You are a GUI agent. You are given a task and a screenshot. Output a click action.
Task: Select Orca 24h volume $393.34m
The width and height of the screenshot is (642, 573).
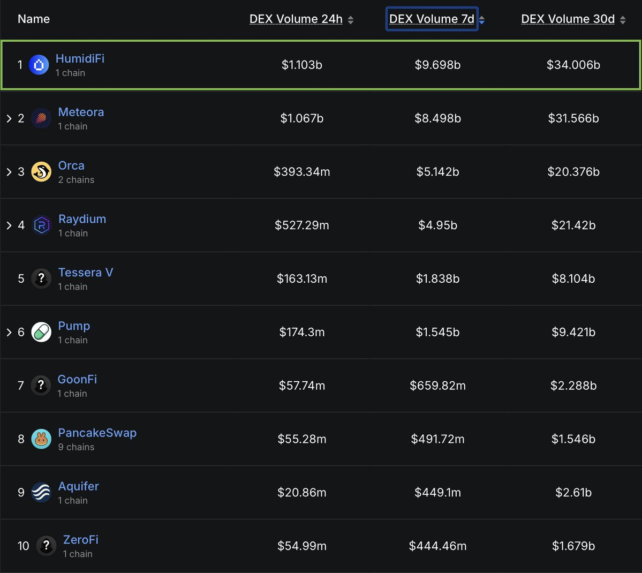pyautogui.click(x=302, y=171)
